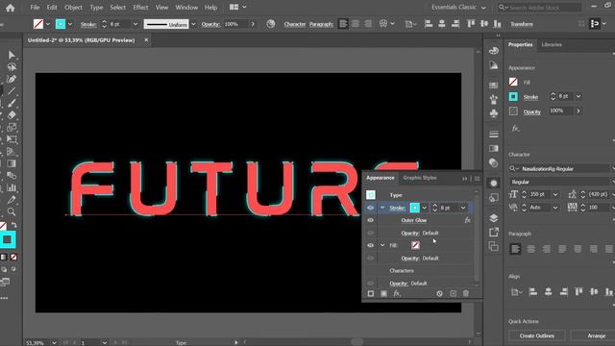Click cyan stroke swatch in Appearance panel

click(x=414, y=208)
